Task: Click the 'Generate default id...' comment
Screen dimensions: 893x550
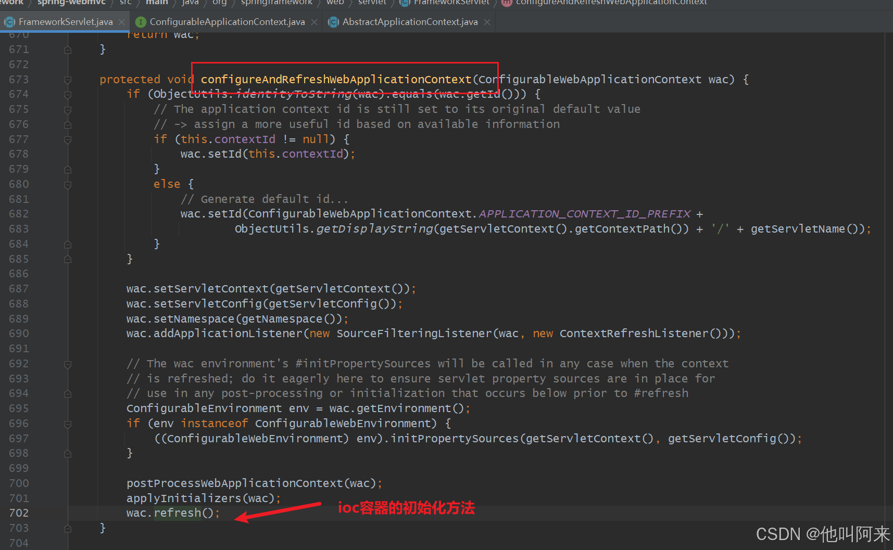Action: [x=265, y=199]
